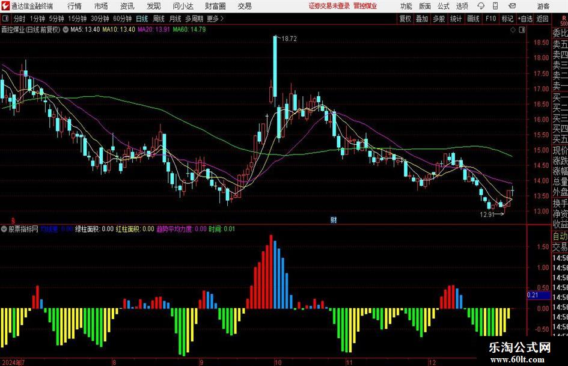Image resolution: width=568 pixels, height=366 pixels.
Task: Click the 18.72 high price label
Action: click(x=289, y=39)
